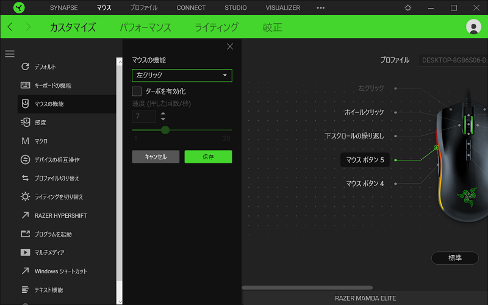This screenshot has width=488, height=305.
Task: Select the Windows ショートカット arrow icon
Action: (x=25, y=271)
